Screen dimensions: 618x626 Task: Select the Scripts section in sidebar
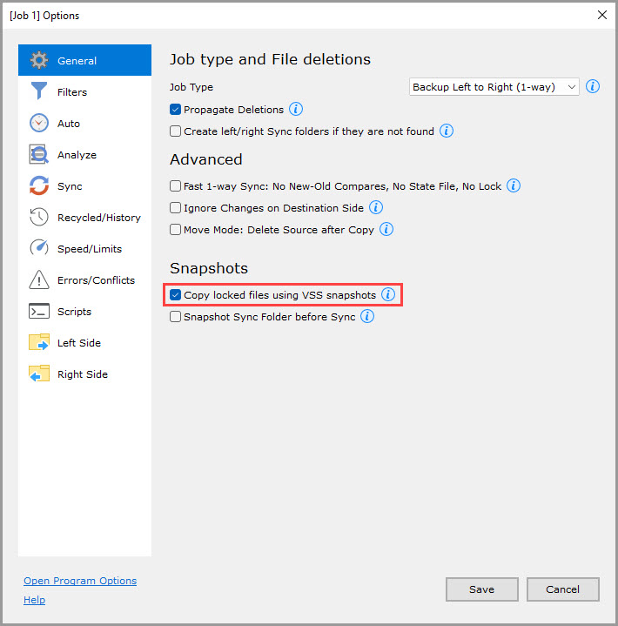coord(74,312)
